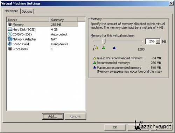175x133 pixels.
Task: Click the yellow minimum memory triangle marker
Action: pyautogui.click(x=97, y=48)
